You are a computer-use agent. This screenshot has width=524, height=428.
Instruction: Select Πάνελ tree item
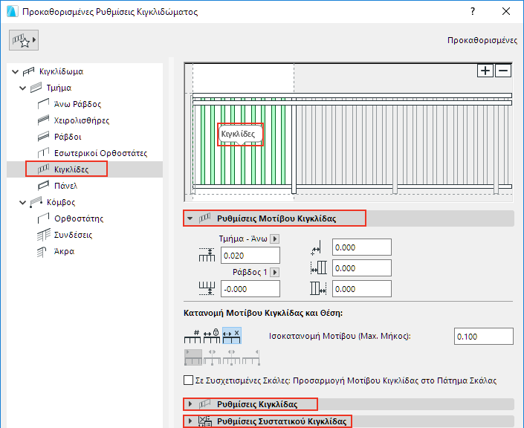(65, 186)
